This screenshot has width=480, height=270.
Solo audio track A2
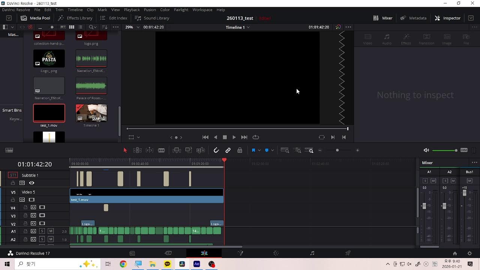42,239
